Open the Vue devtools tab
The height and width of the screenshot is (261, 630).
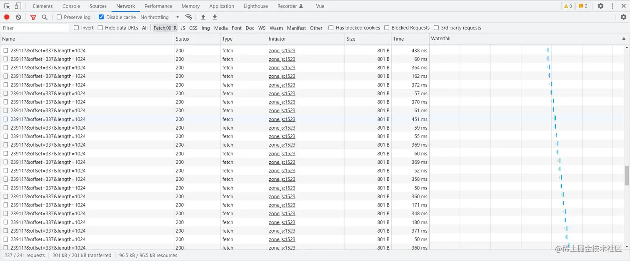click(320, 6)
